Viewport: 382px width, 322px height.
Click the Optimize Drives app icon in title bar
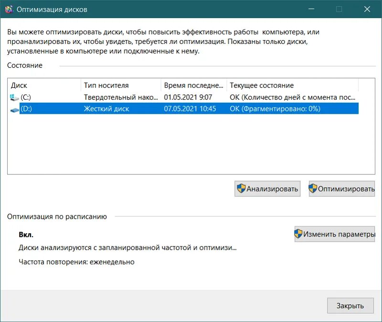click(x=9, y=9)
